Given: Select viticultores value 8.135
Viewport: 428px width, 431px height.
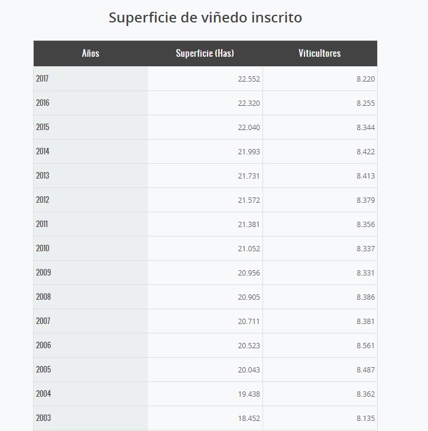Looking at the screenshot, I should [x=365, y=419].
